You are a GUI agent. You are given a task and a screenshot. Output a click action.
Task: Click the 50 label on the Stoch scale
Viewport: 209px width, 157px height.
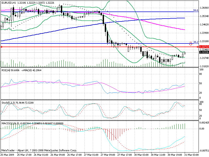coord(201,110)
